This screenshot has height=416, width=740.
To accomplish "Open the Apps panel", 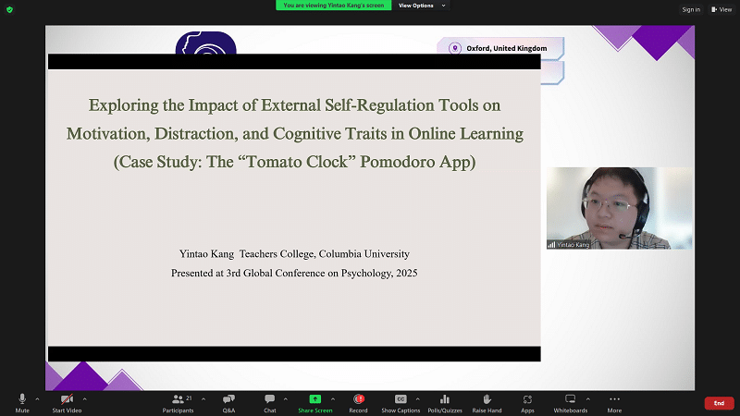I will [x=527, y=401].
